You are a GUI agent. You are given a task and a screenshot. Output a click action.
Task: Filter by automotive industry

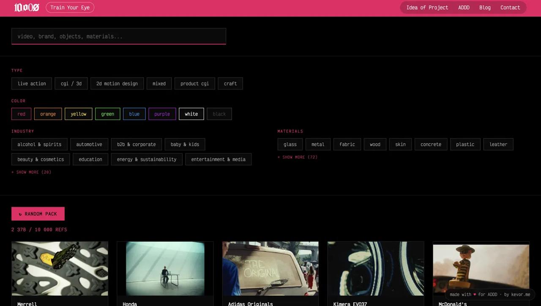pyautogui.click(x=89, y=145)
